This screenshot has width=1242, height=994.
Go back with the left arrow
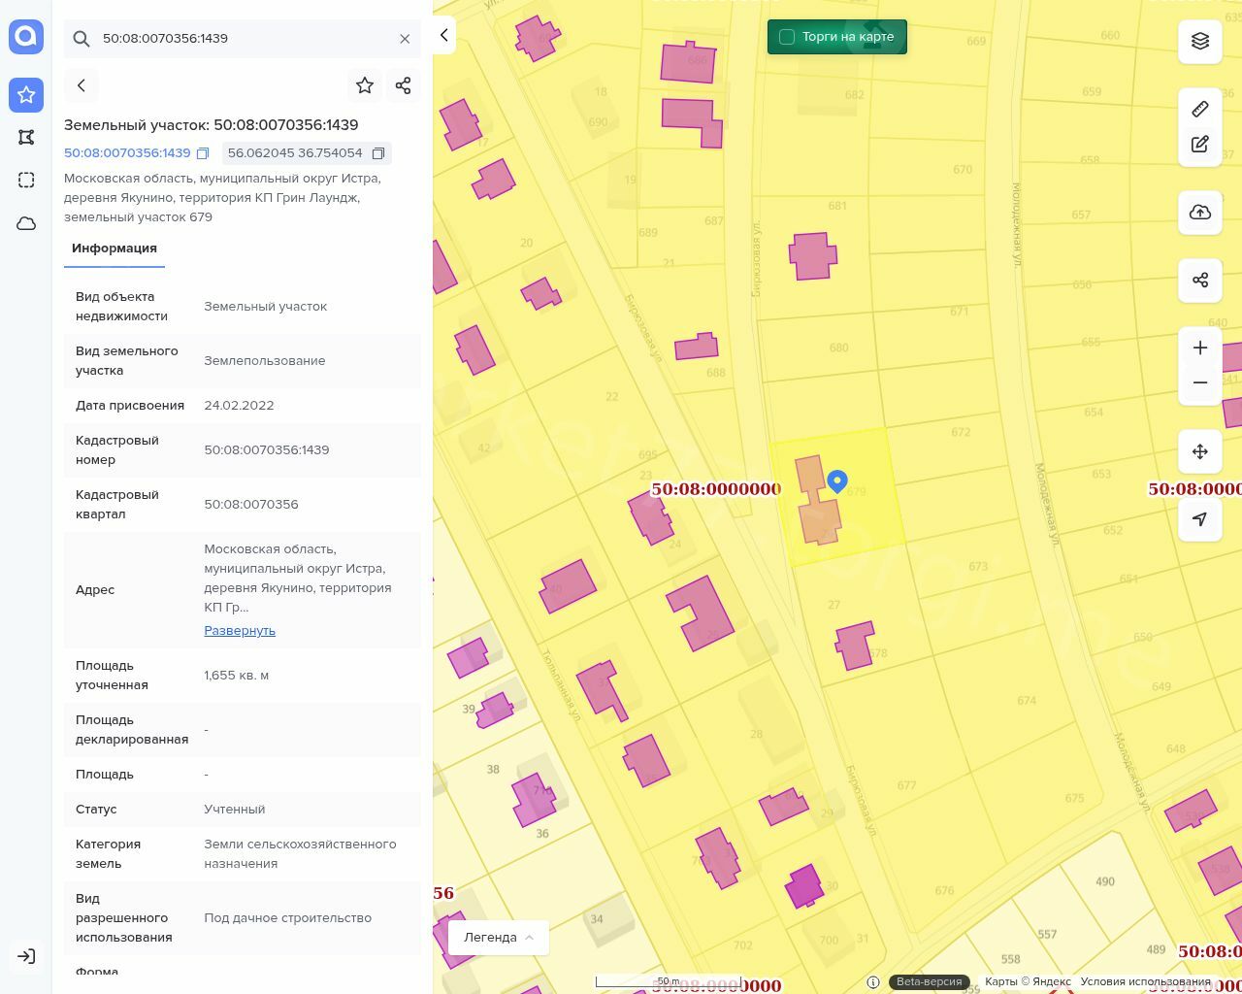[82, 85]
